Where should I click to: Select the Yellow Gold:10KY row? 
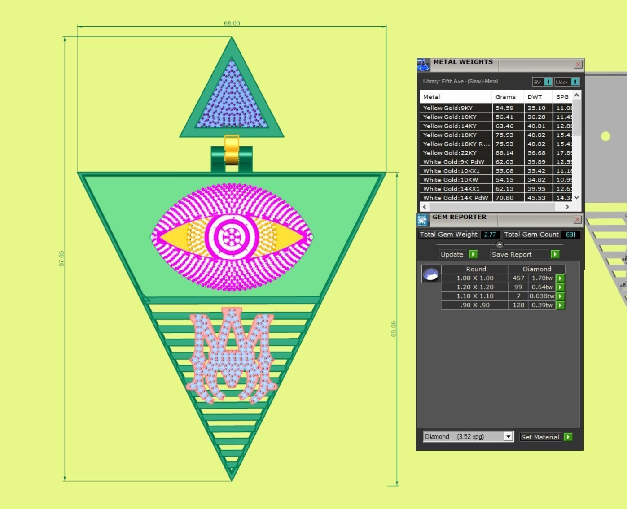pos(496,117)
